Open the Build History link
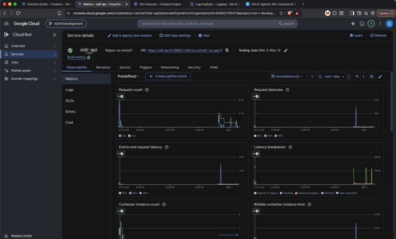The image size is (396, 239). [77, 57]
